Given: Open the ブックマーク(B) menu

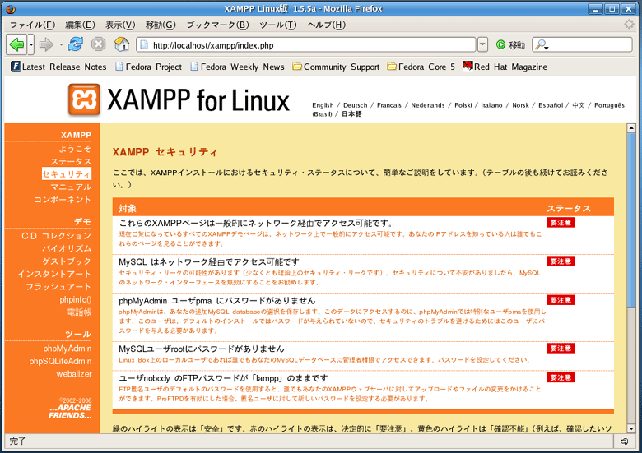Looking at the screenshot, I should [217, 25].
